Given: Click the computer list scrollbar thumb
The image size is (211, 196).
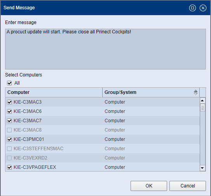Looking at the screenshot, I should point(202,108).
